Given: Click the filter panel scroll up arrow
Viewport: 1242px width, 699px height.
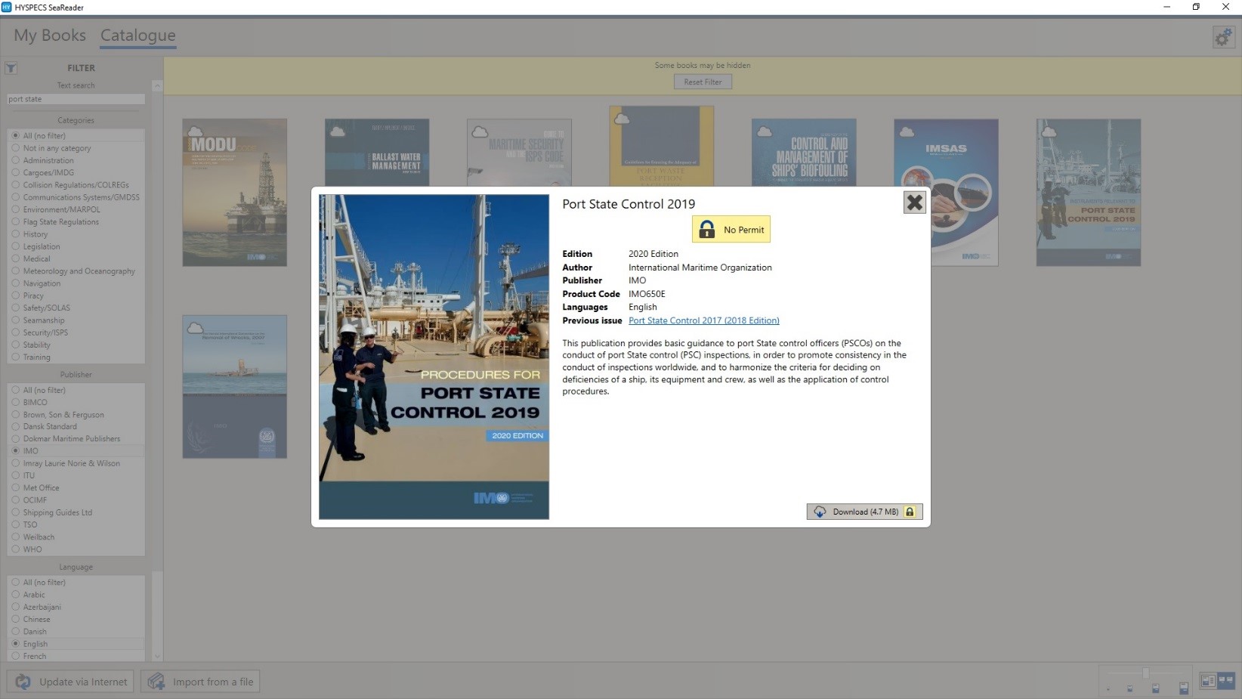Looking at the screenshot, I should 157,86.
